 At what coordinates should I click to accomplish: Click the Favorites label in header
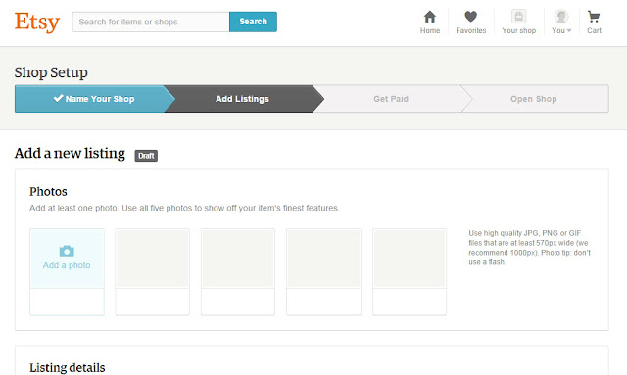click(471, 30)
